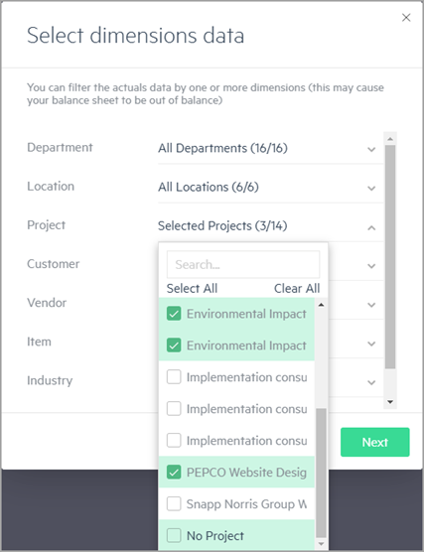Open the All Locations dropdown chevron
The height and width of the screenshot is (552, 424).
point(371,188)
